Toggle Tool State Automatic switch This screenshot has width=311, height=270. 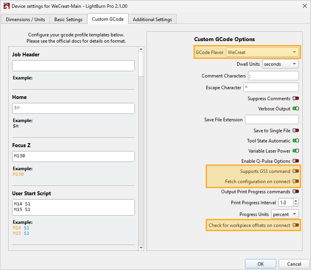[x=296, y=140]
